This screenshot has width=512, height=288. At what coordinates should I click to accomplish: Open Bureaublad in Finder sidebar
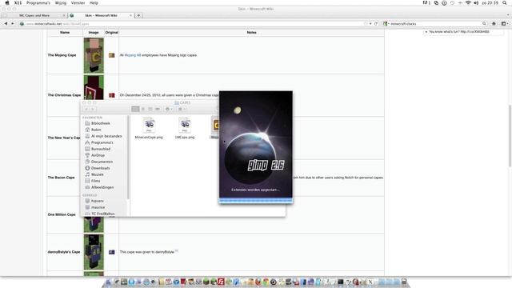(101, 149)
